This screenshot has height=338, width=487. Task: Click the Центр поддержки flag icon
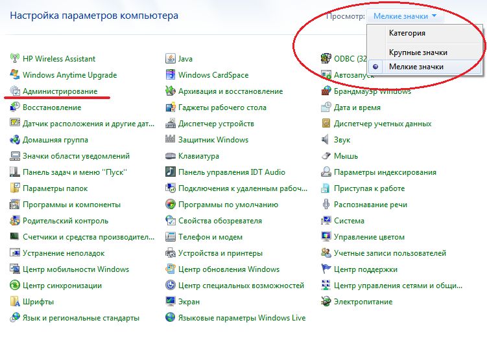[x=326, y=269]
